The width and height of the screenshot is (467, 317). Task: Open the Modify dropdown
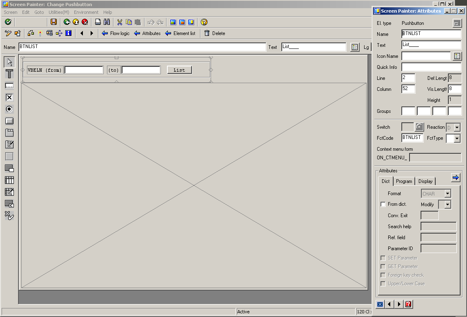[447, 205]
